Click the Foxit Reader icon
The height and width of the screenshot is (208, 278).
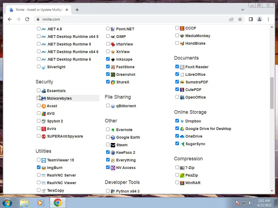pos(182,67)
